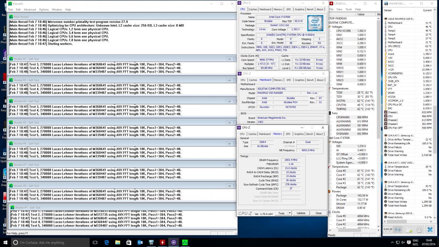Click the purple CPU-Z taskbar icon
This screenshot has width=439, height=247.
pos(174,243)
